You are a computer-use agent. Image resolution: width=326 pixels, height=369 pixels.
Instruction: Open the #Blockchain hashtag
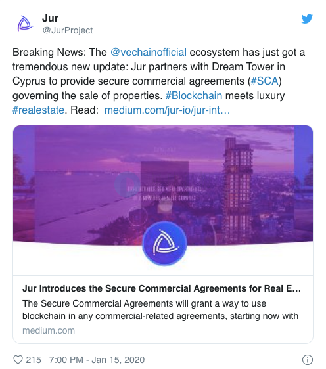point(194,96)
